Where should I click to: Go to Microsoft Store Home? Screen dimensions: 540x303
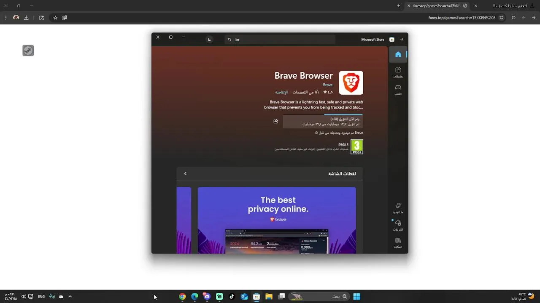tap(398, 55)
